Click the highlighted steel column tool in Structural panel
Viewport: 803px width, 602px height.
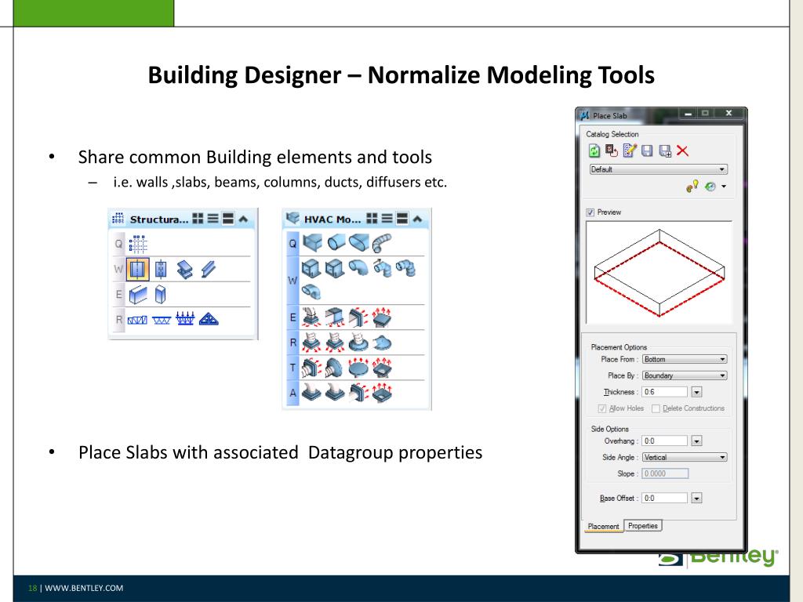(x=137, y=270)
